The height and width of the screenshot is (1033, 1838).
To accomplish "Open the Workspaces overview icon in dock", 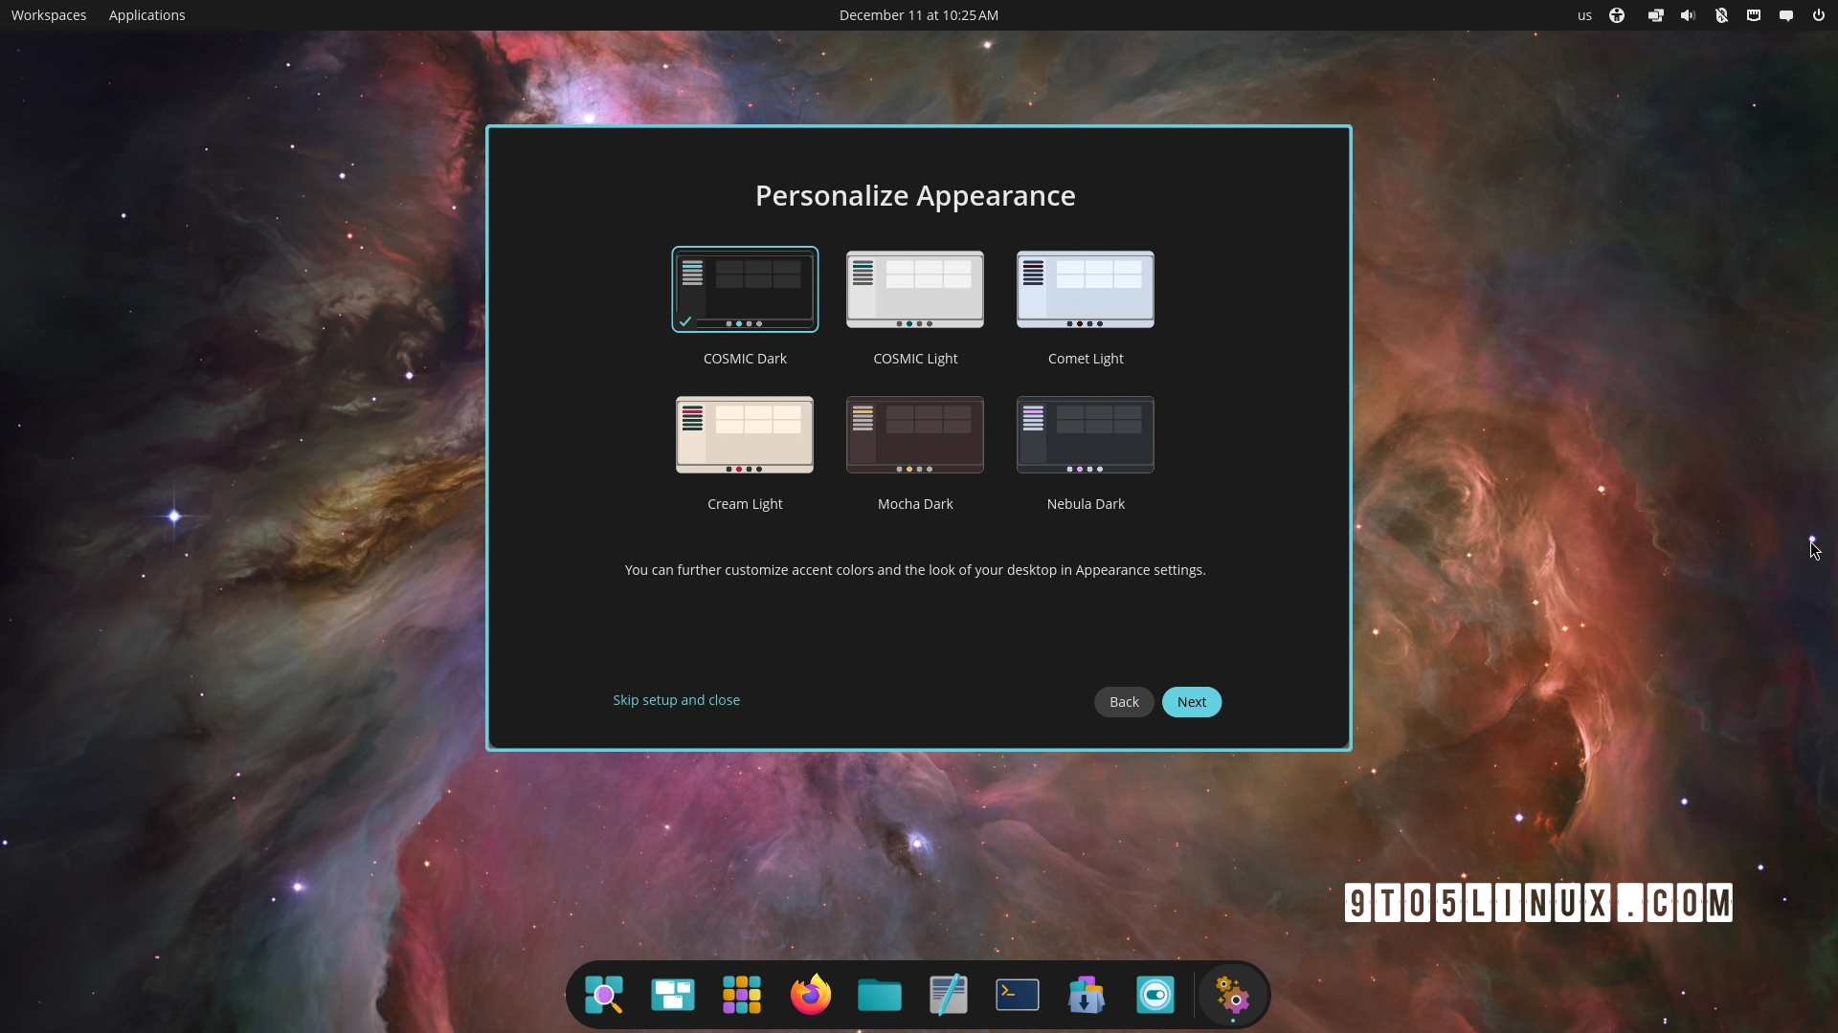I will click(673, 995).
